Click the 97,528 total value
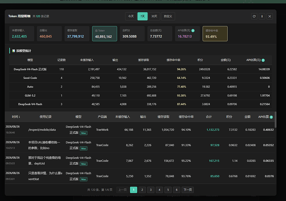286x201 pixels. click(215, 145)
